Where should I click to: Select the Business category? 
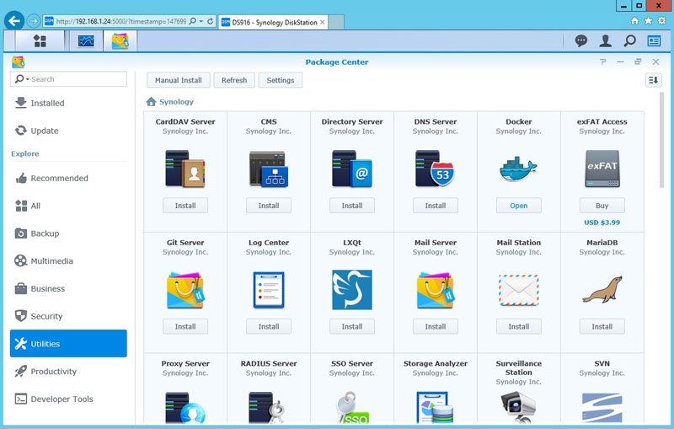click(68, 288)
